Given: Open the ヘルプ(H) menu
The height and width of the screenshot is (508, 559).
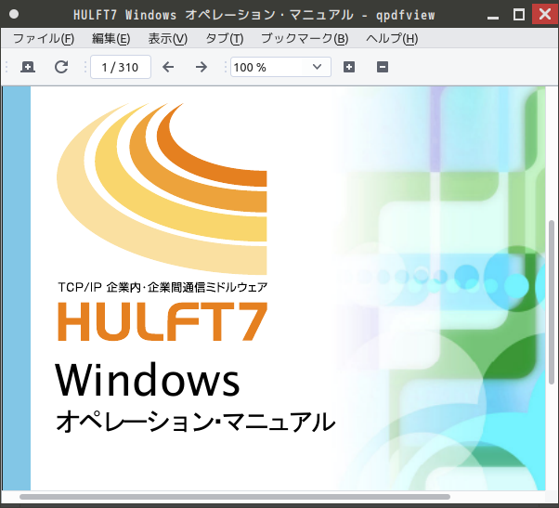Looking at the screenshot, I should tap(392, 38).
